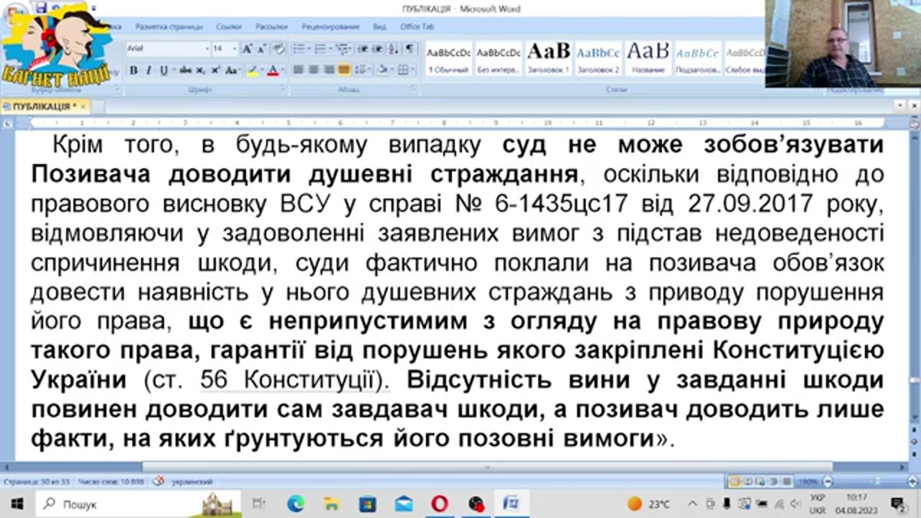Screen dimensions: 921x518
Task: Open line spacing options
Action: [x=362, y=70]
